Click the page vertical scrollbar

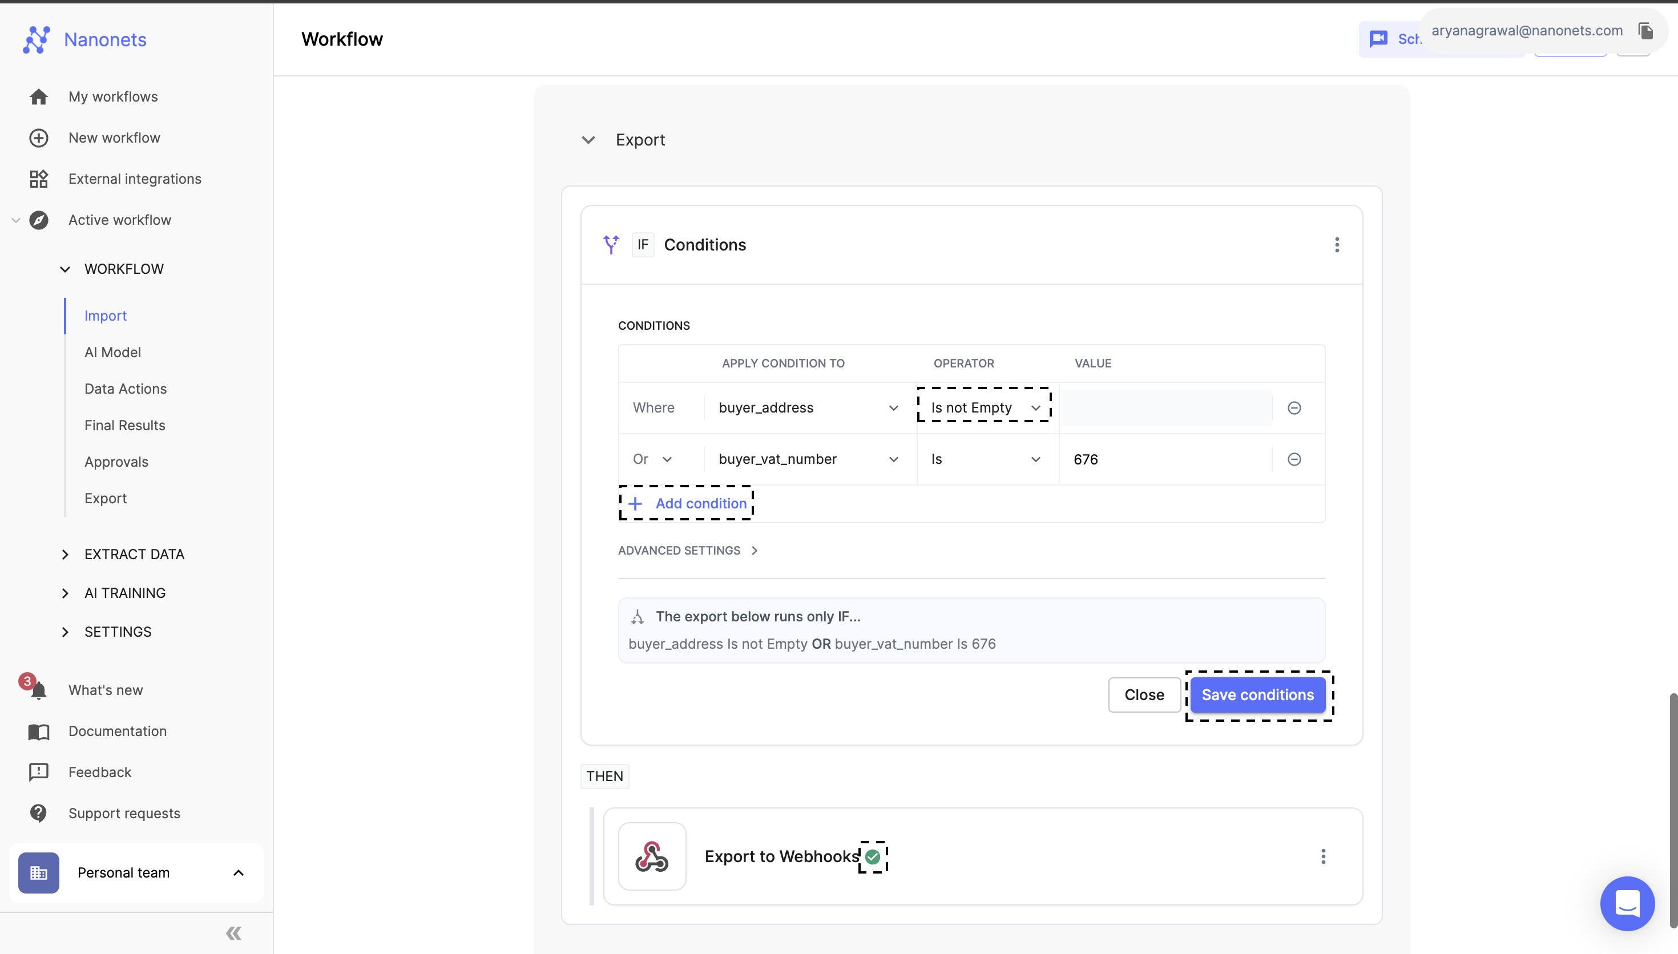coord(1673,810)
